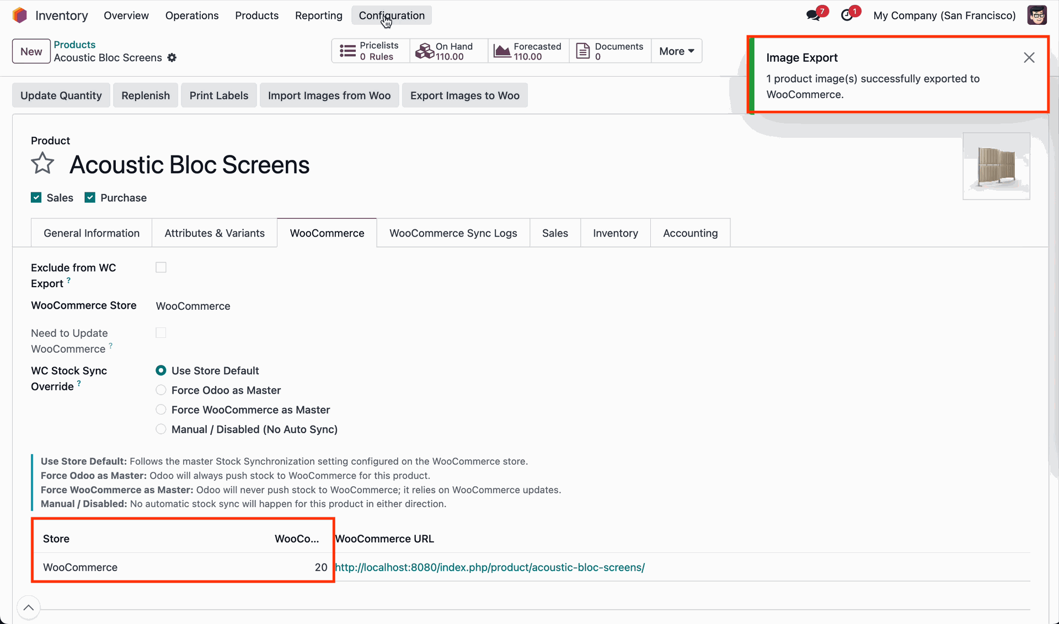The image size is (1059, 624).
Task: Switch to the Inventory tab
Action: click(616, 233)
